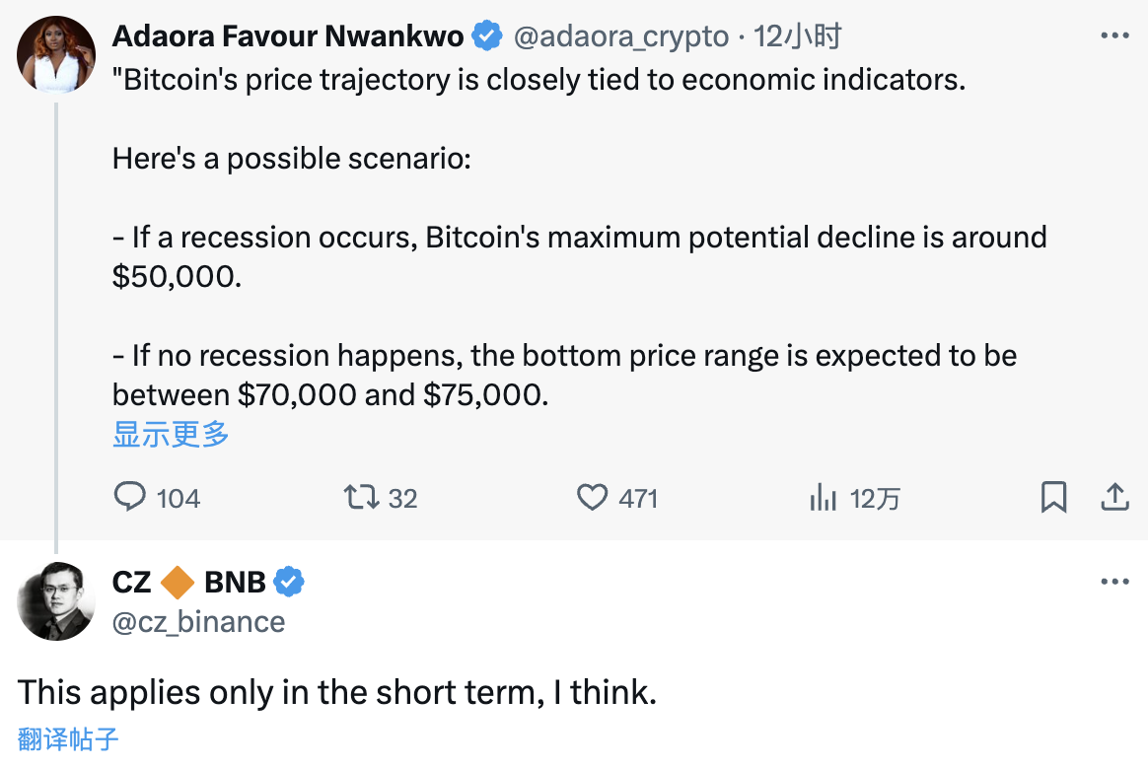Click 翻译帖子 to translate the post

coord(68,738)
